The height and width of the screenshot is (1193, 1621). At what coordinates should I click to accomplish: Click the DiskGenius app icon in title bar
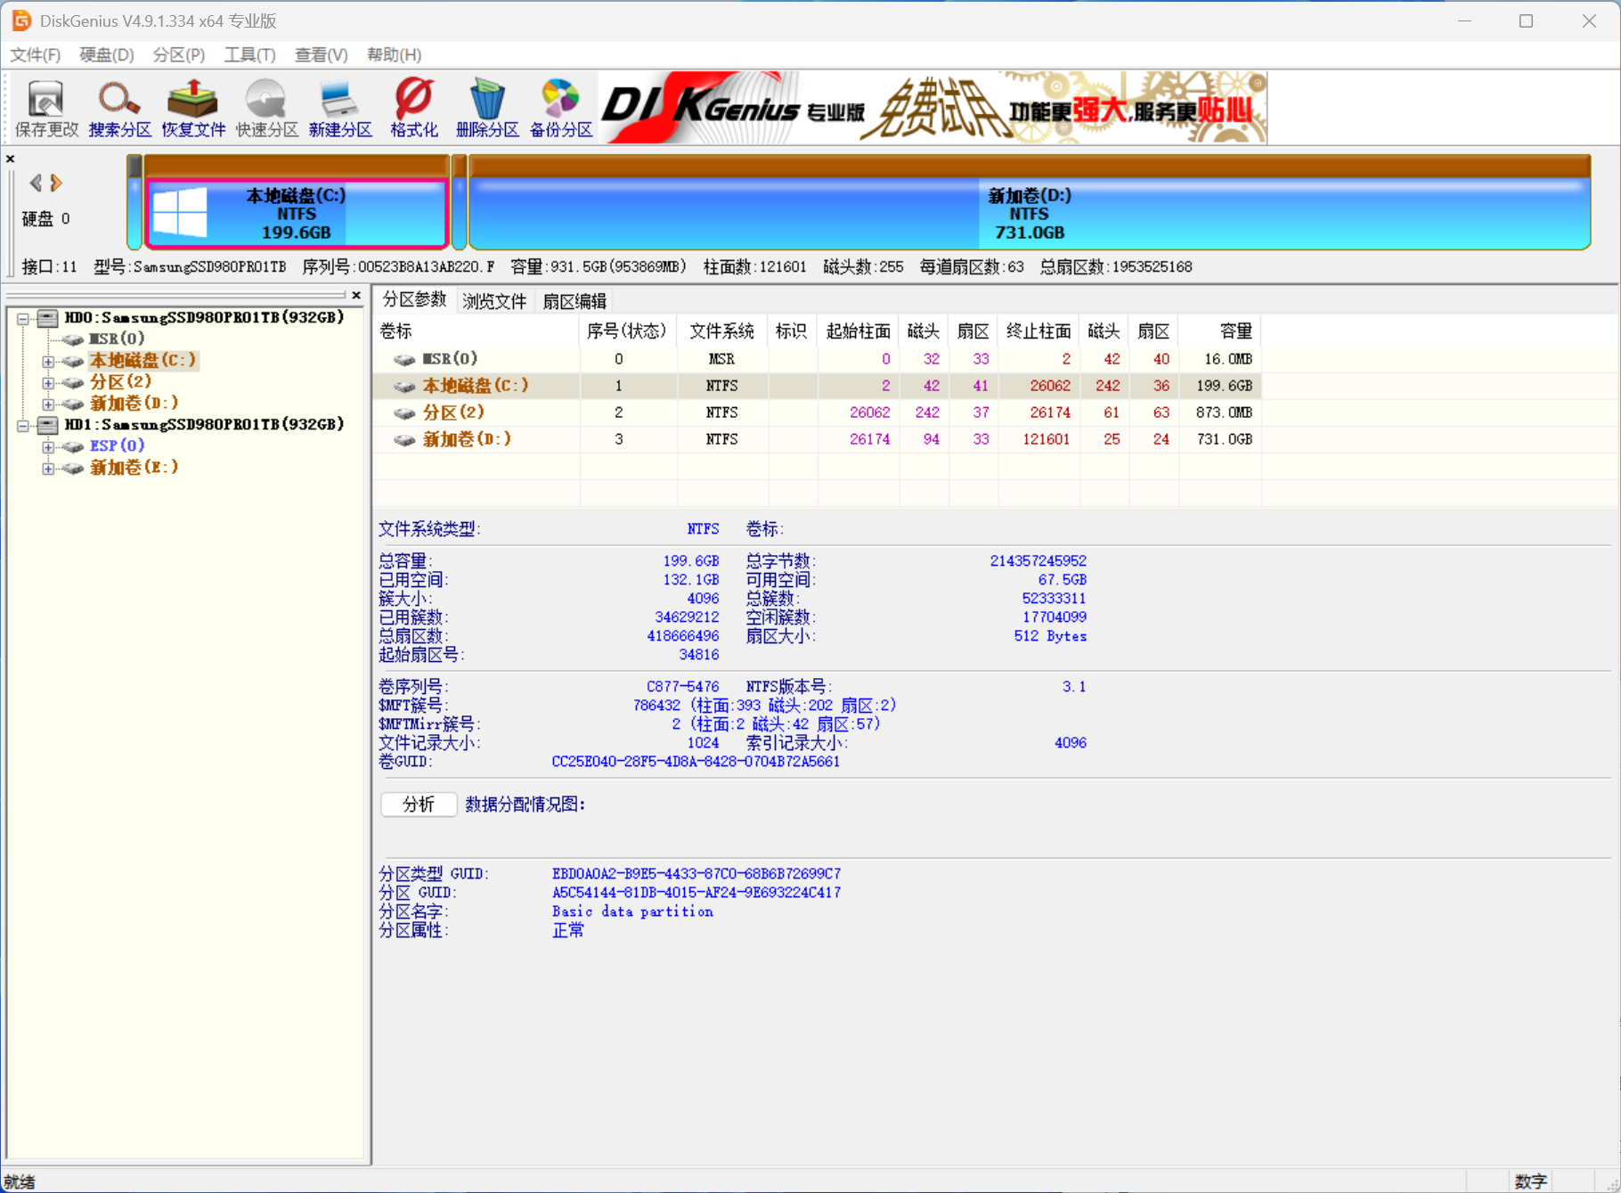coord(21,20)
